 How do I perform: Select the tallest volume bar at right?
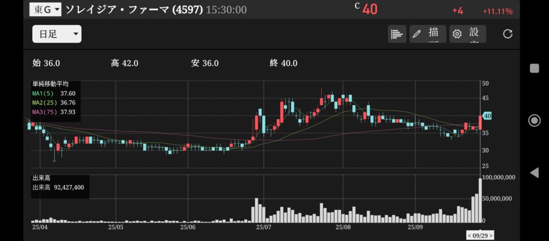(x=480, y=200)
